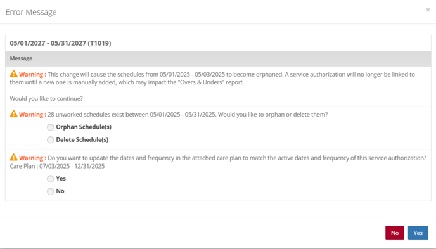Close the Error Message dialog with X
Image resolution: width=436 pixels, height=249 pixels.
(428, 10)
